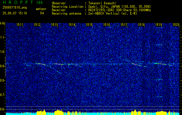
Task: Click the 2el-HB9CV Vertical antenna text
Action: click(x=112, y=14)
